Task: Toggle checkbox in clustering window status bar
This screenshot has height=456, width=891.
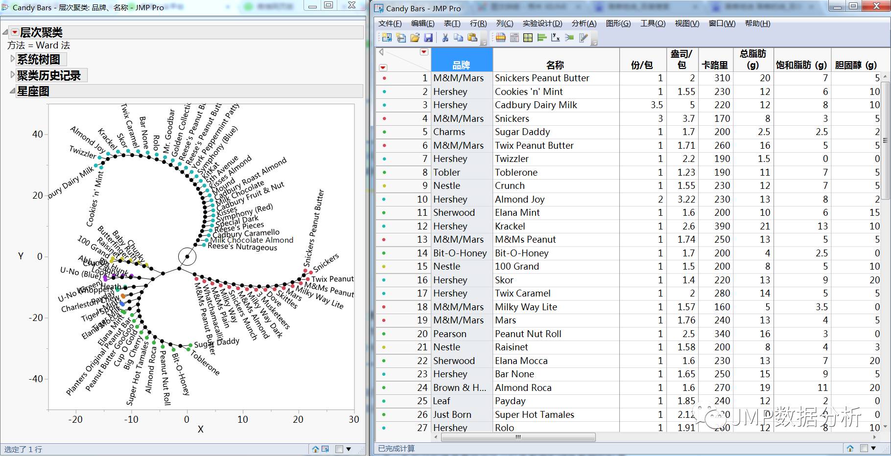Action: click(x=339, y=449)
